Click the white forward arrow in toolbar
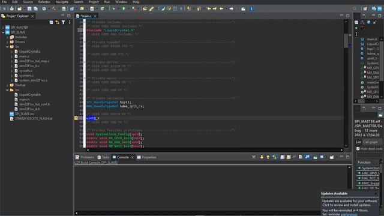The image size is (384, 216). click(231, 8)
